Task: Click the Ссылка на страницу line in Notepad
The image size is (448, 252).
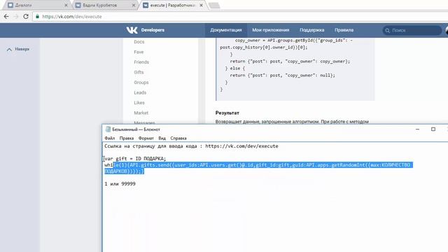Action: click(x=191, y=146)
